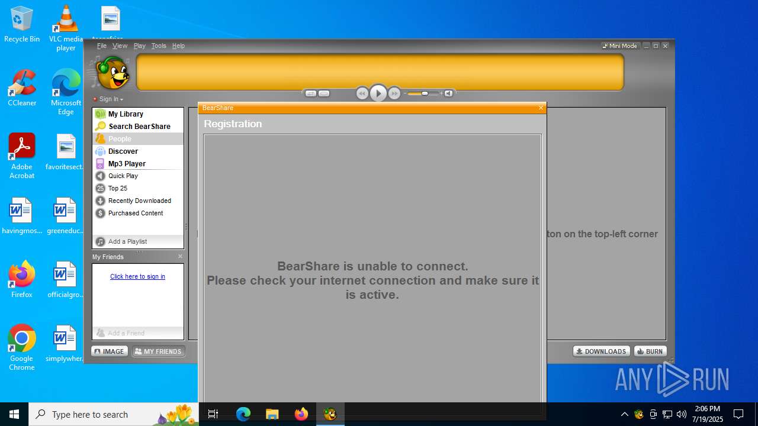Select the Quick Play playlist
Viewport: 758px width, 426px height.
138,176
